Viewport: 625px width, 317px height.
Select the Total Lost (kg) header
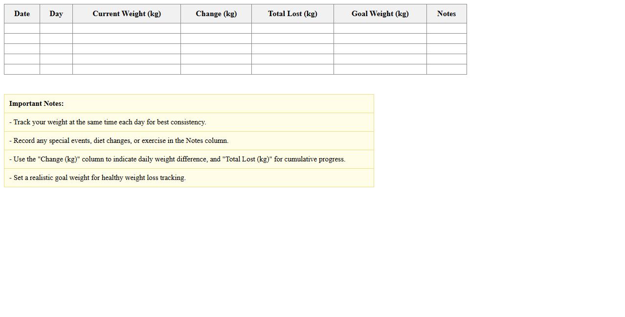[292, 14]
